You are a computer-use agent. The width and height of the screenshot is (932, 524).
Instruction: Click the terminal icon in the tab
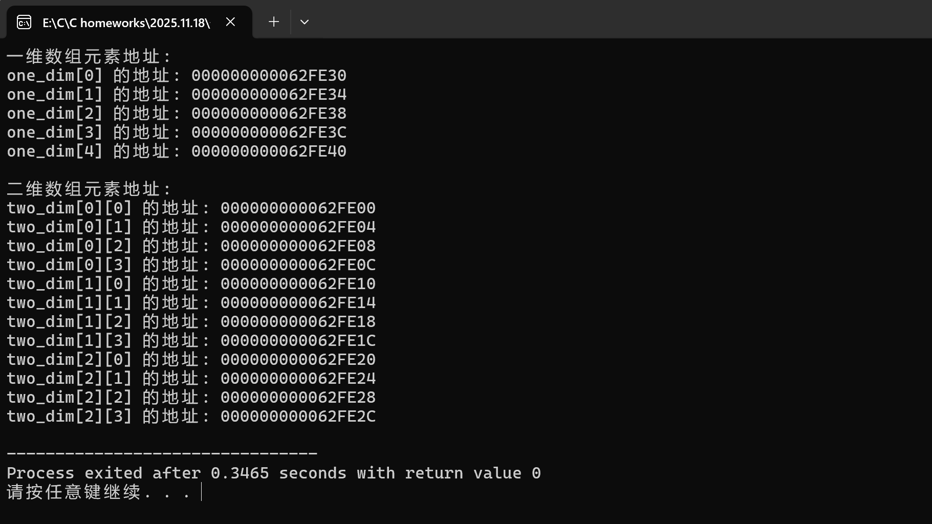24,23
